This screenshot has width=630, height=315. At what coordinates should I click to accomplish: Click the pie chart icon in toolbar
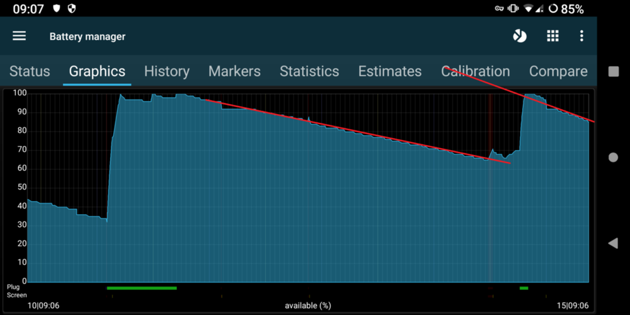pyautogui.click(x=520, y=36)
